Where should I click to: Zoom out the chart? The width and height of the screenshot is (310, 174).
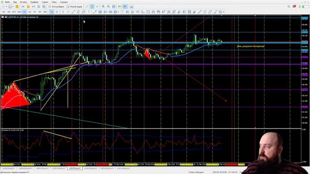pos(108,7)
